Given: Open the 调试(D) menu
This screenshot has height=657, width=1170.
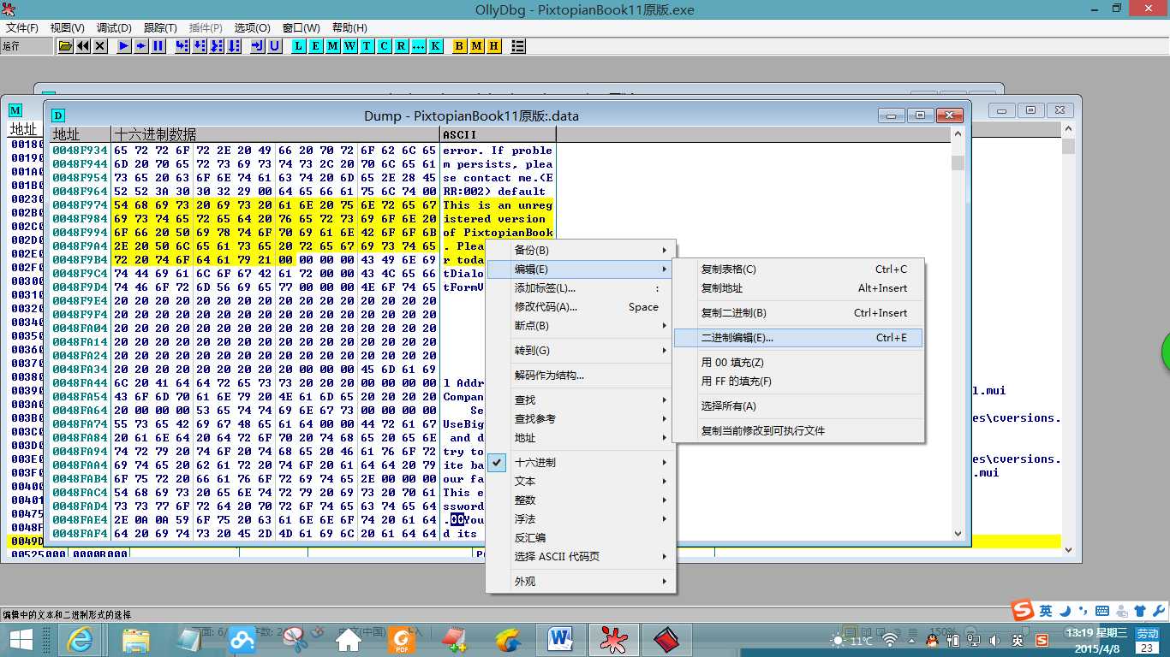Looking at the screenshot, I should [114, 27].
